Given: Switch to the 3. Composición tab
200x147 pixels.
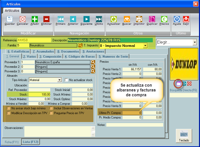Looking at the screenshot, I should click(50, 57).
